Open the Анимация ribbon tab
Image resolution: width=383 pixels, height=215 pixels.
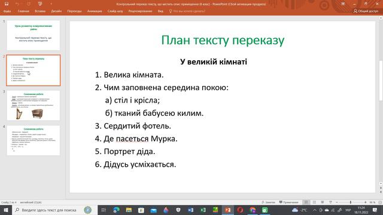coord(95,11)
